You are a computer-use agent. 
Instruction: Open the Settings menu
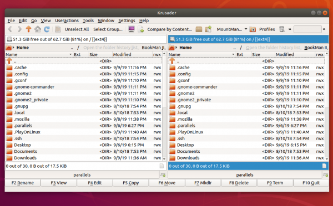(127, 20)
